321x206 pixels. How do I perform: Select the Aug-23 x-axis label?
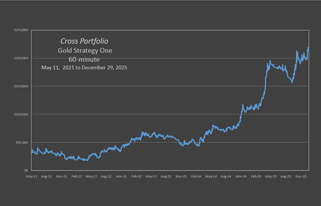click(166, 177)
